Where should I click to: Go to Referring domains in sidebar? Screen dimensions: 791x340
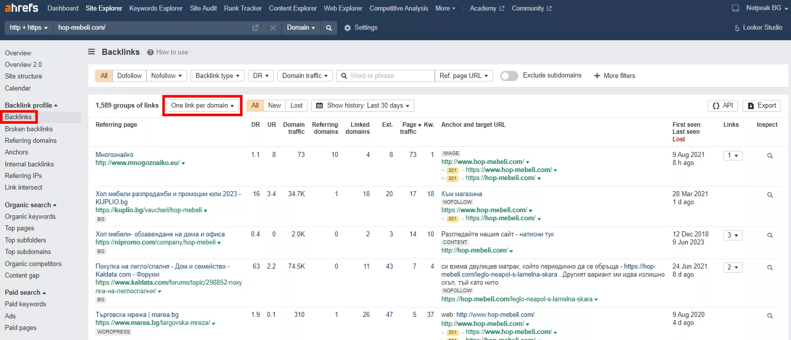[x=31, y=140]
